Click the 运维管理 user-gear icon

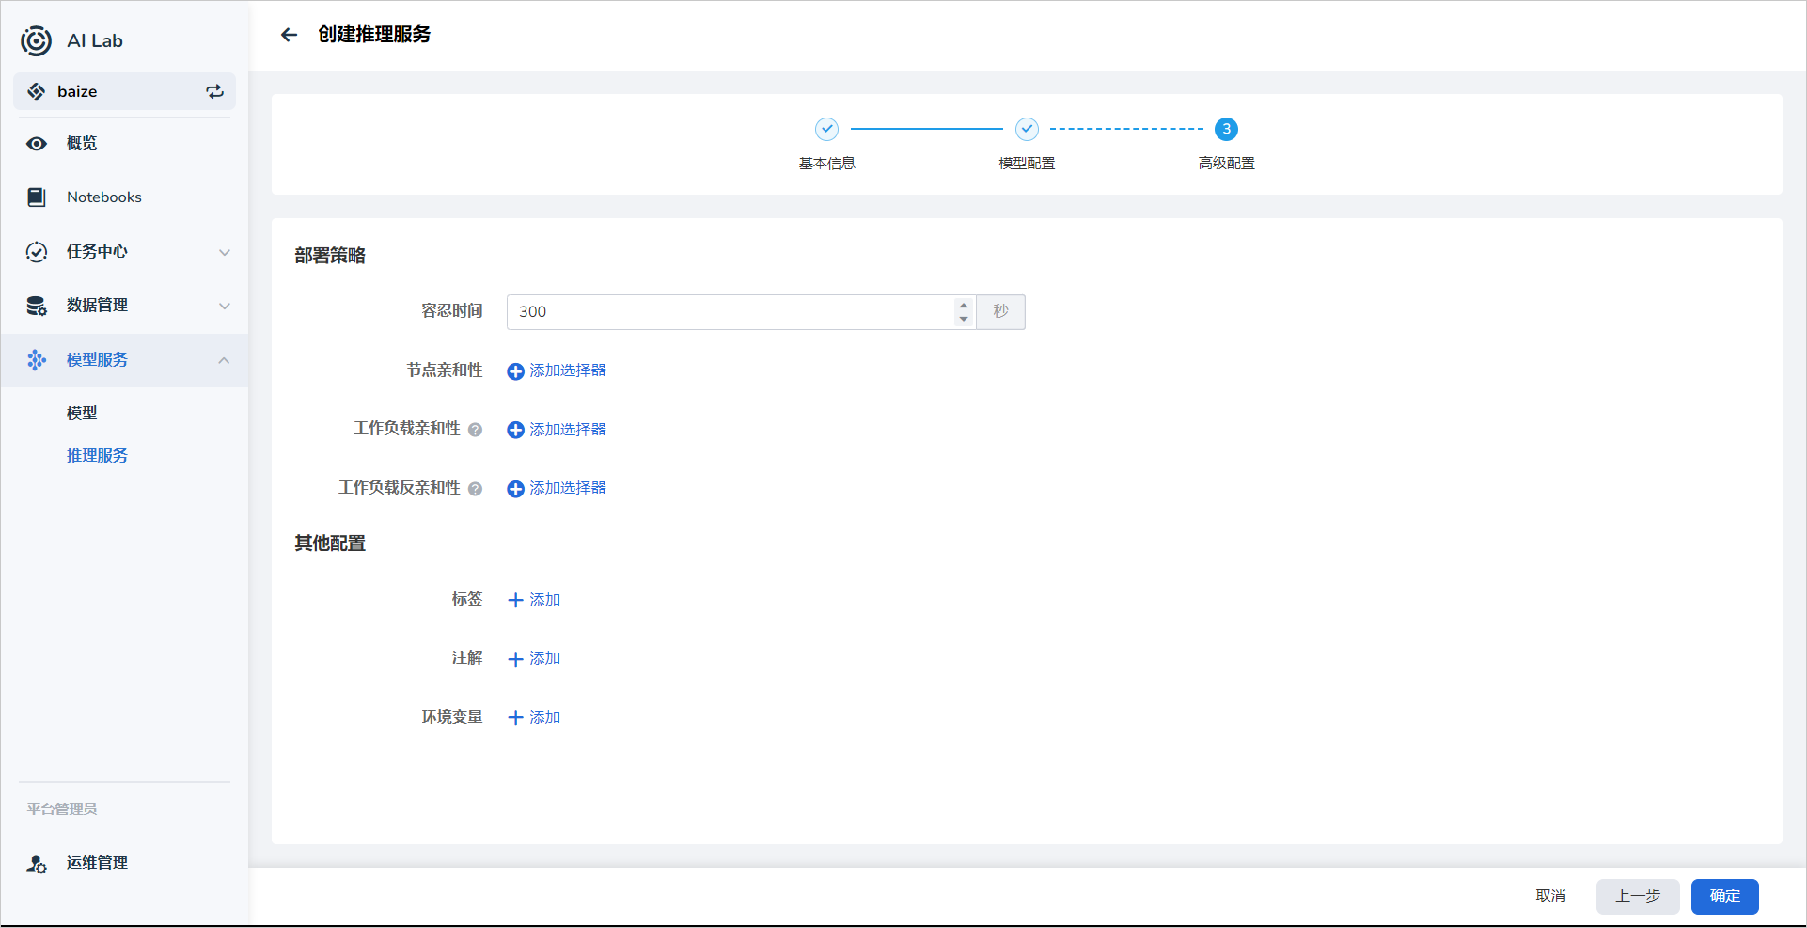coord(37,863)
